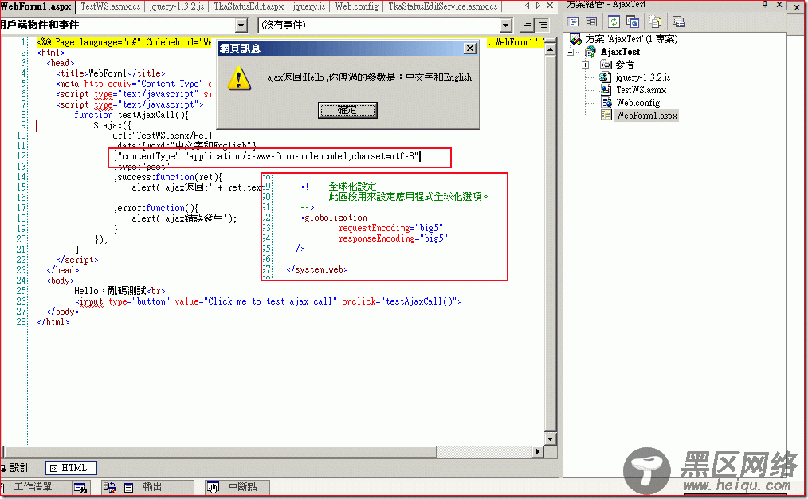The height and width of the screenshot is (499, 808).
Task: Click the editor horizontal scrollbar right arrow
Action: click(x=538, y=452)
